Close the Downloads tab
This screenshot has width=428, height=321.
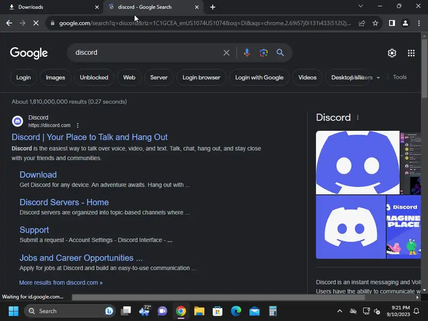point(97,7)
